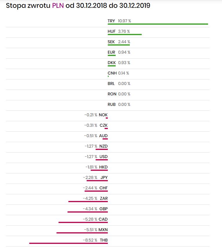Select the THB currency label
222x252 pixels.
(104, 240)
